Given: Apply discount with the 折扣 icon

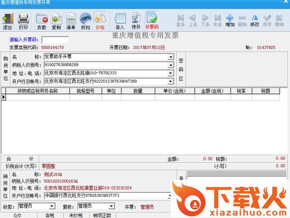Looking at the screenshot, I should [85, 21].
